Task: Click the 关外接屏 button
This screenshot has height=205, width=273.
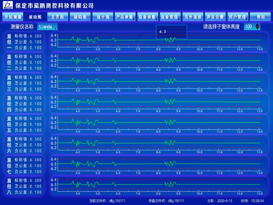Action: (x=193, y=17)
